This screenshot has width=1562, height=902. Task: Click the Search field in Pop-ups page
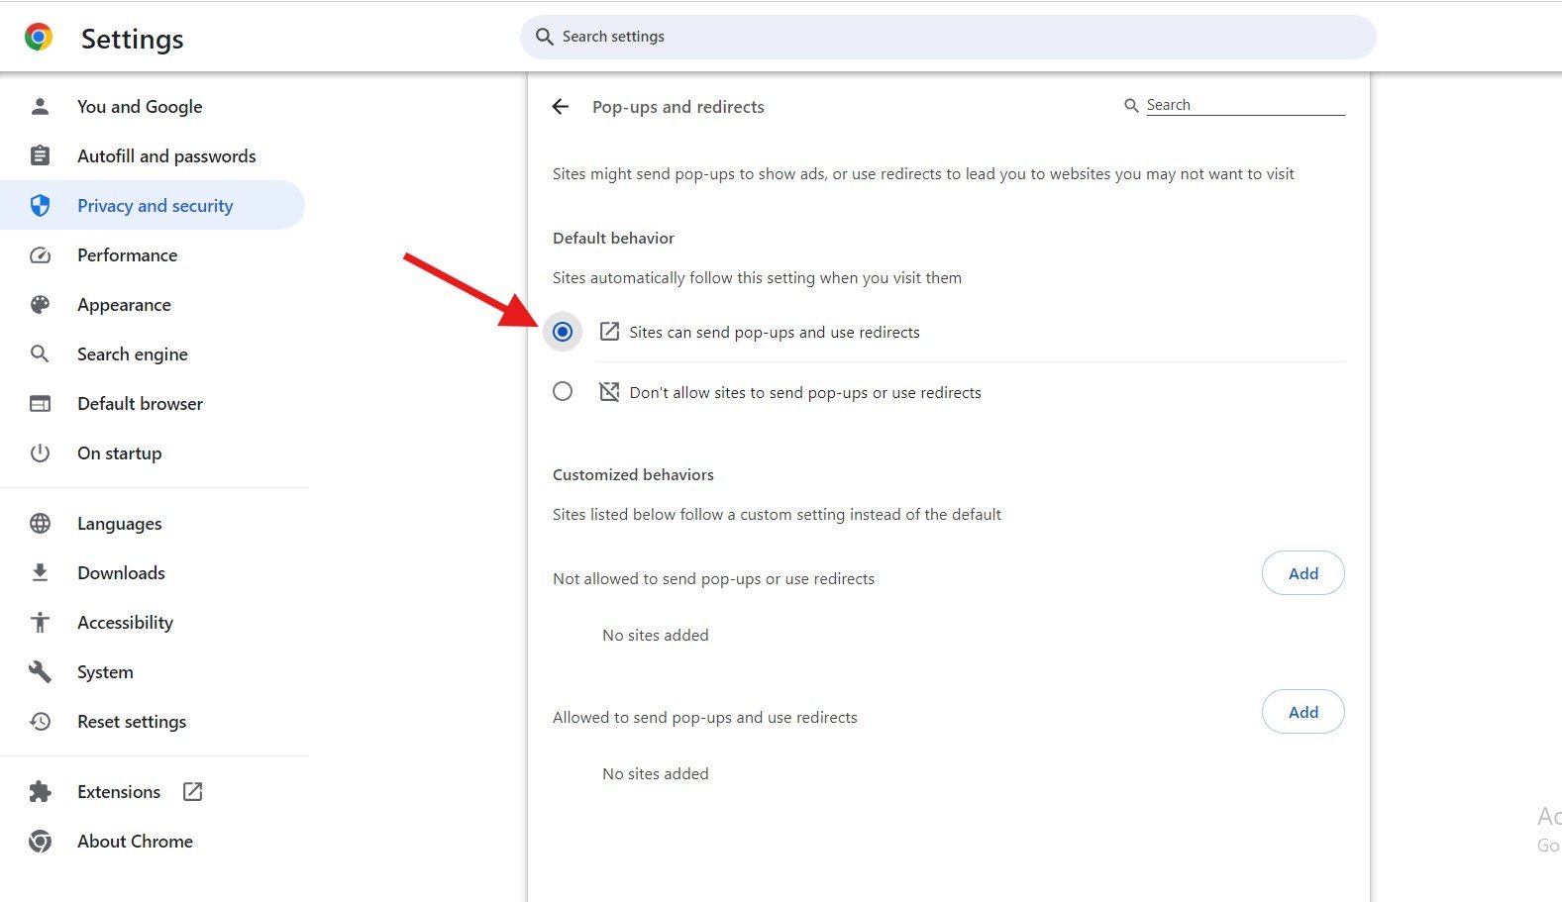(x=1245, y=105)
